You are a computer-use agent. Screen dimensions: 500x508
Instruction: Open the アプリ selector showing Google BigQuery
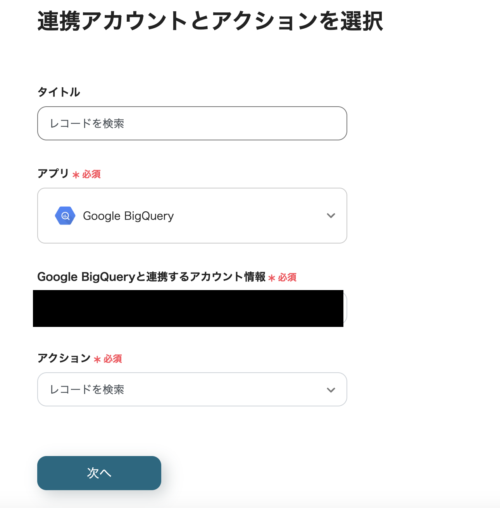click(192, 216)
